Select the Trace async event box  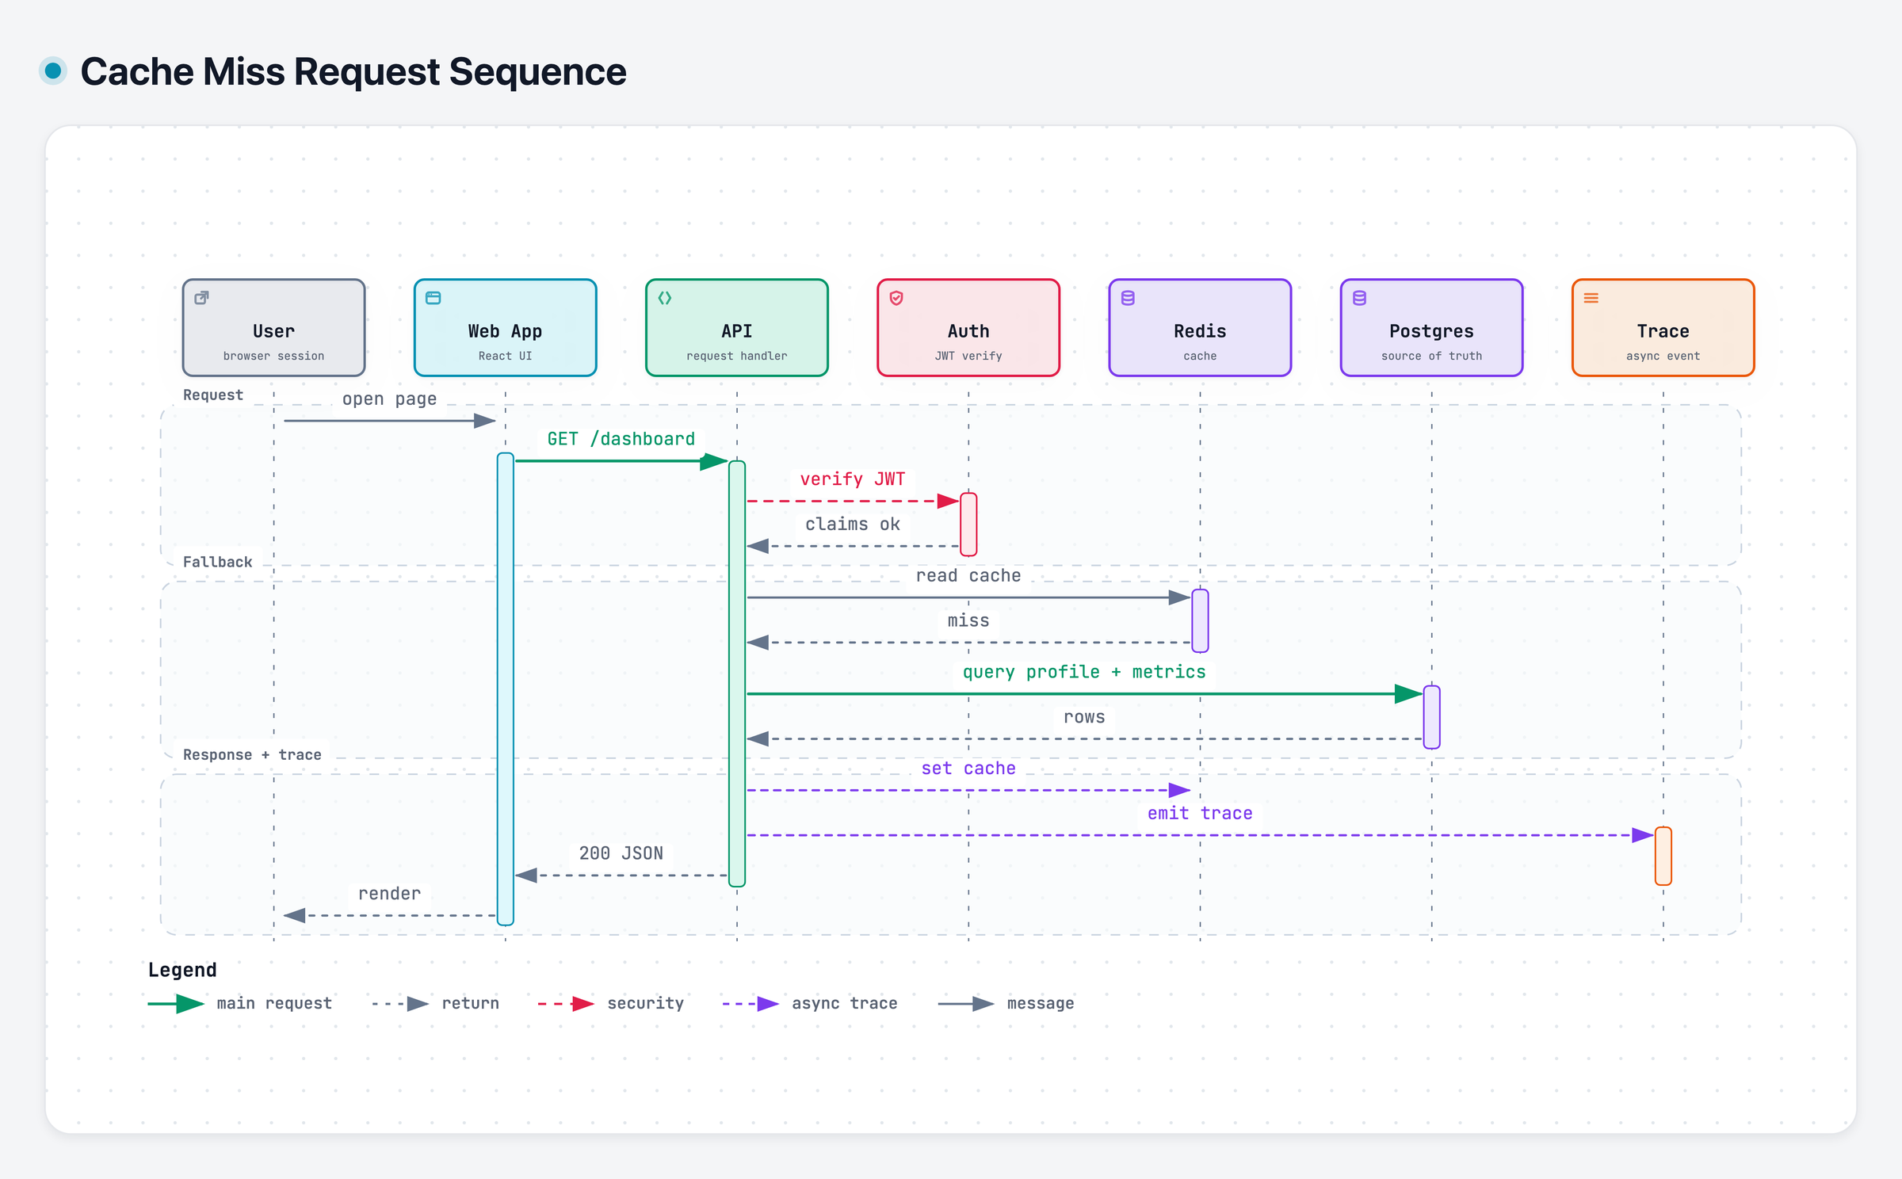tap(1663, 327)
